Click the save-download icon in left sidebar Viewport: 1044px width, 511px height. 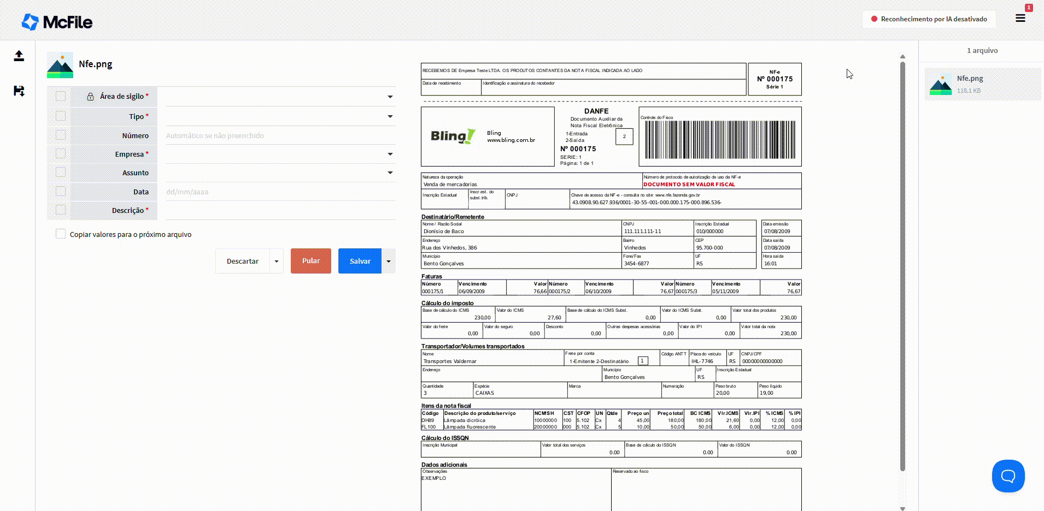(x=19, y=91)
